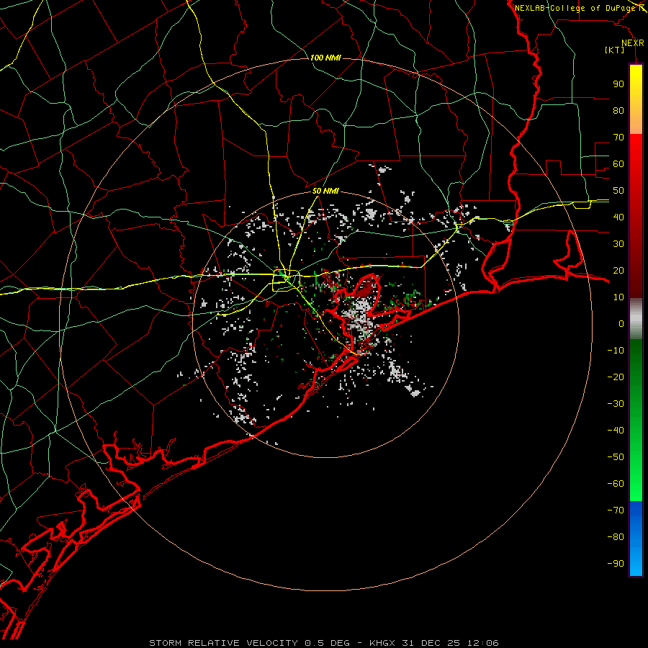Click the "-40" velocity scale label
This screenshot has height=648, width=648.
click(616, 431)
